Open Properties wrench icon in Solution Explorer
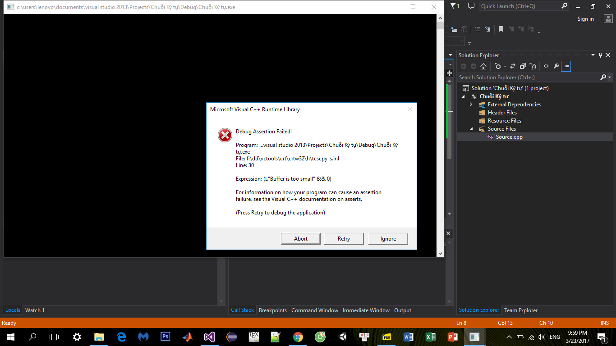This screenshot has height=346, width=616. point(556,66)
